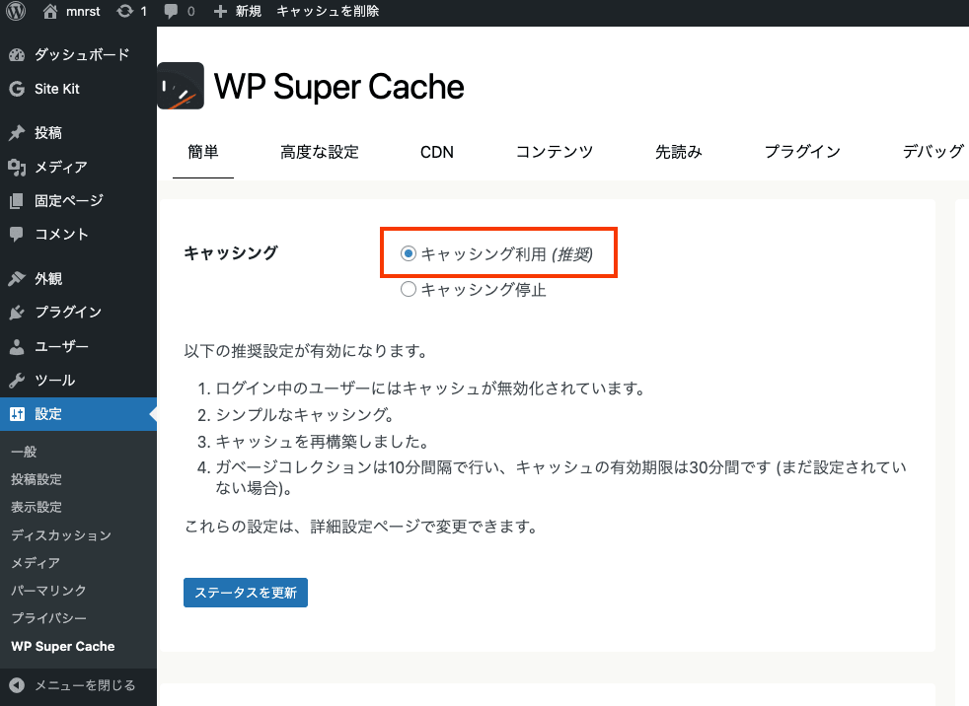The image size is (969, 706).
Task: Click the 設定 sliders icon
Action: (18, 414)
